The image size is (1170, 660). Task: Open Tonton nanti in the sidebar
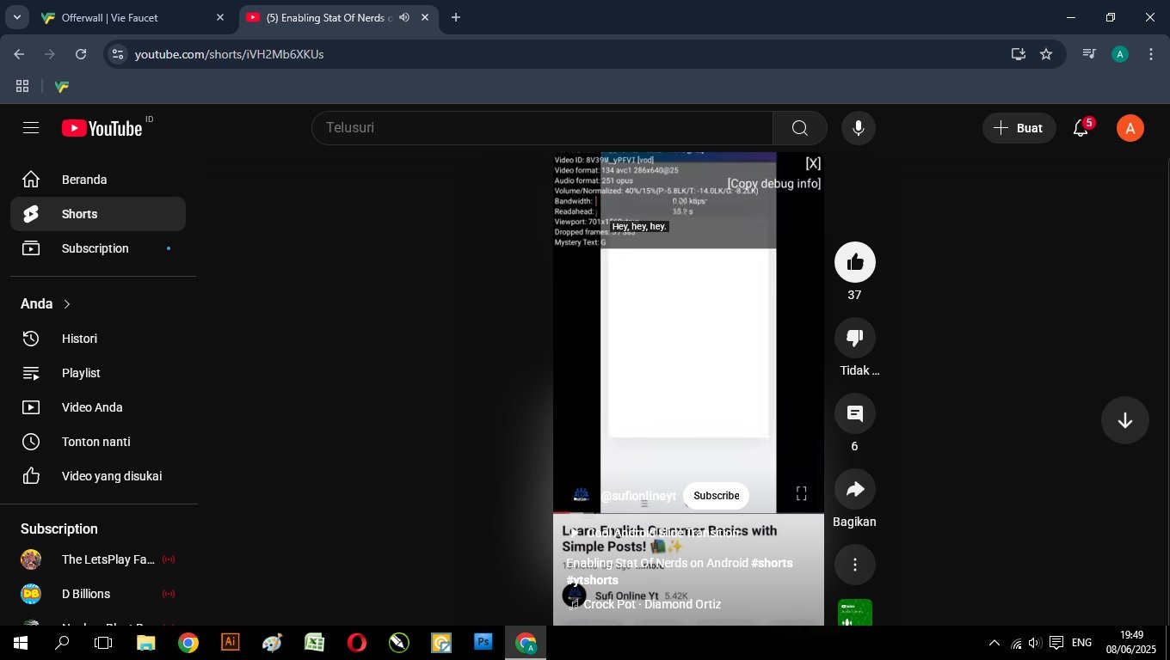98,442
